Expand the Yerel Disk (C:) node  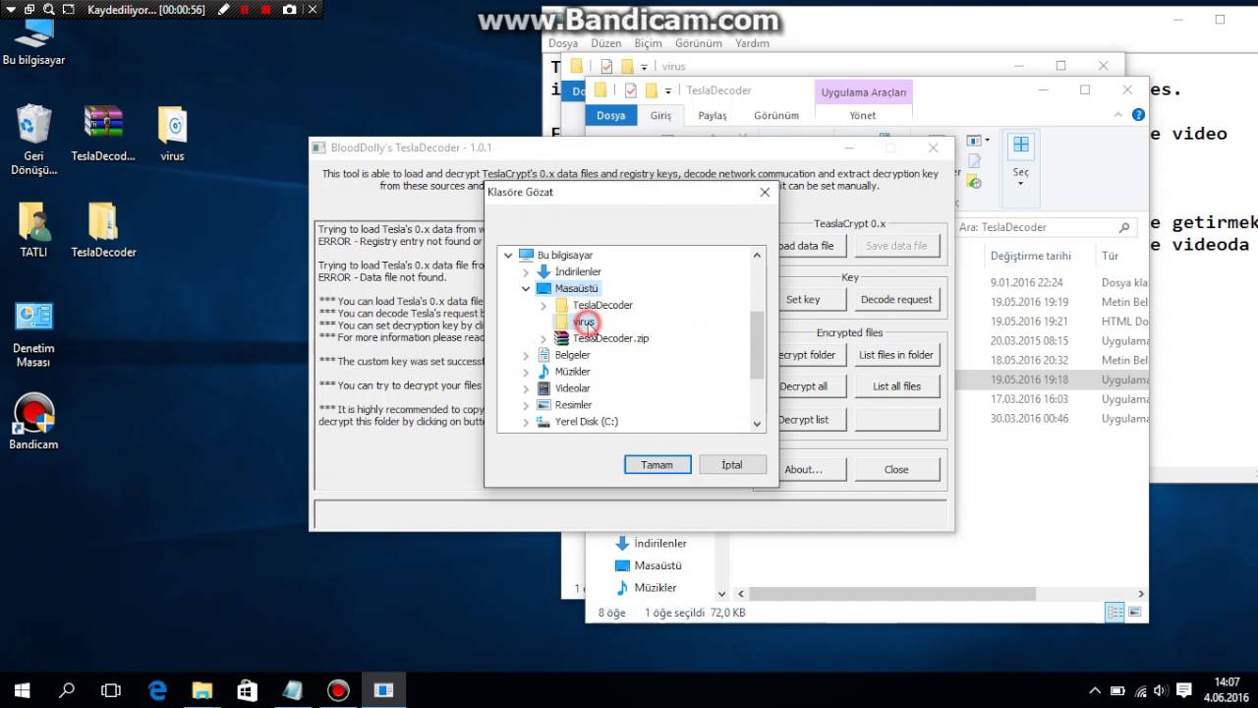click(x=526, y=422)
